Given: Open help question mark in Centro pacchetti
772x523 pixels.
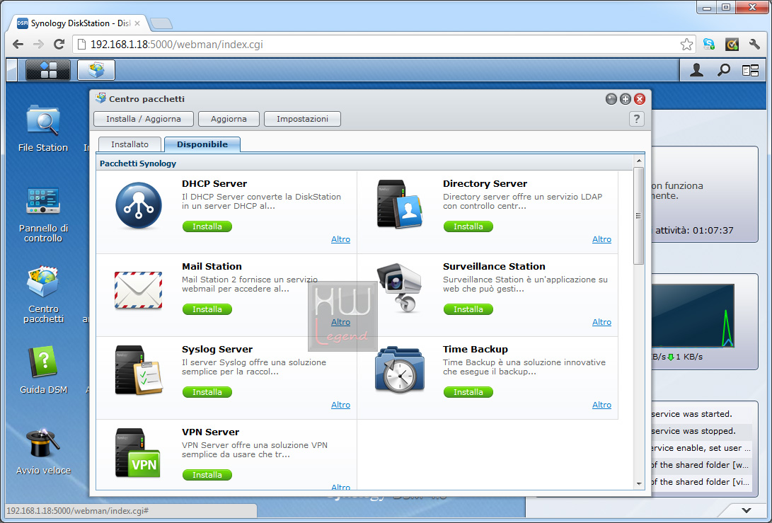Looking at the screenshot, I should [x=637, y=119].
